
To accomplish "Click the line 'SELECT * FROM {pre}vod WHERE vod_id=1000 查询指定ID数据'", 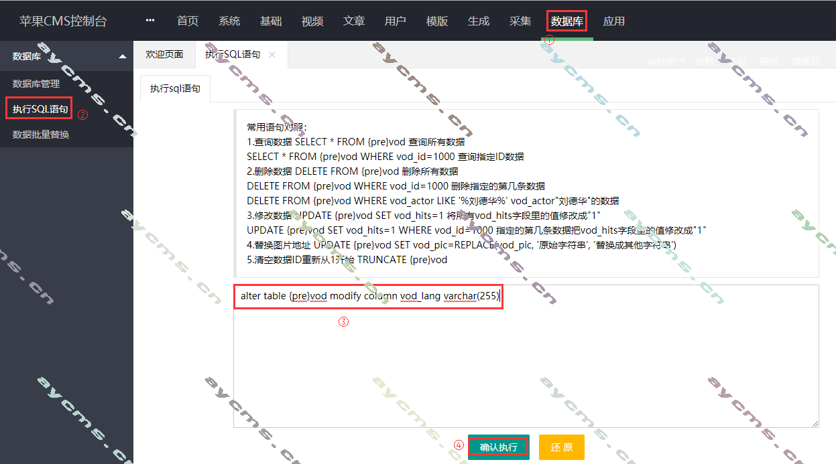I will tap(385, 157).
